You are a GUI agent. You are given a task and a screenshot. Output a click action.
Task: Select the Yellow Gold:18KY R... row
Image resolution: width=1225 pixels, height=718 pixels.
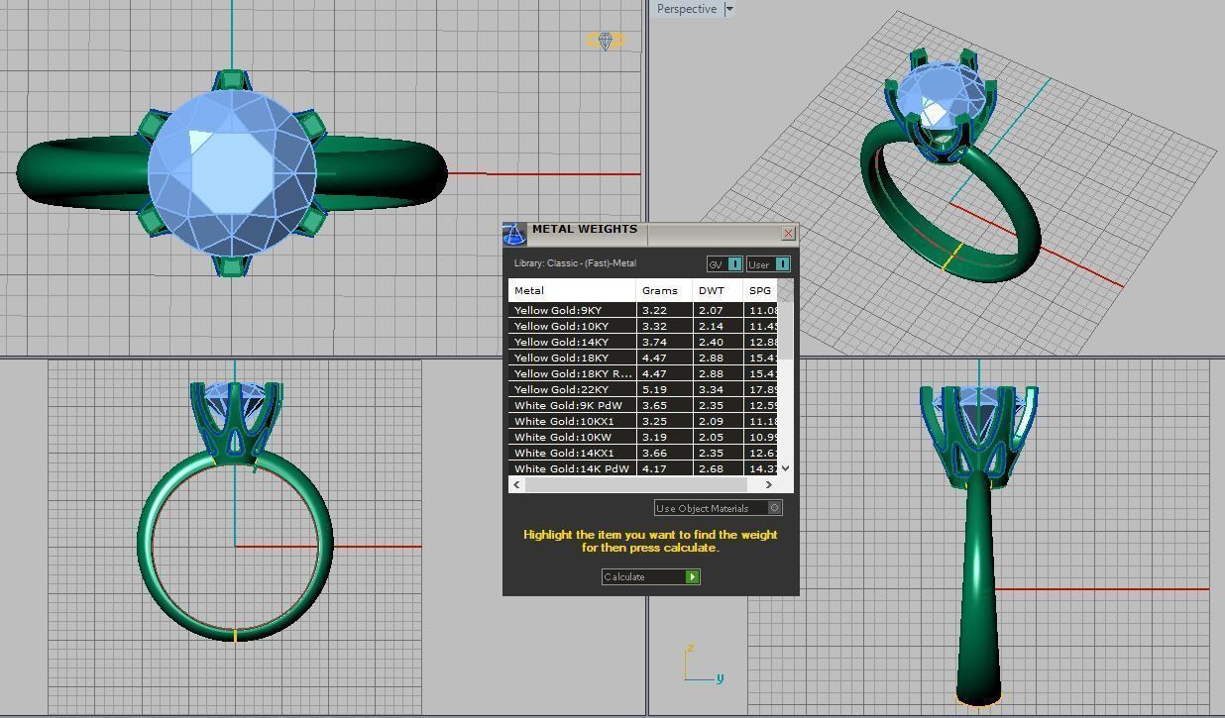[643, 373]
